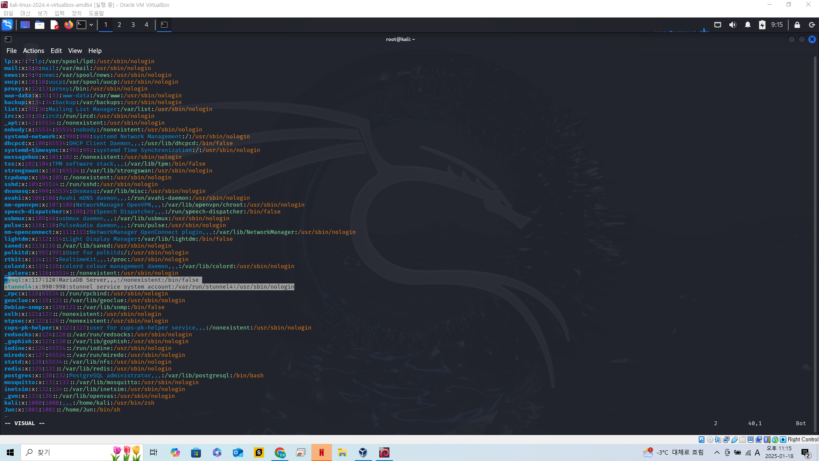Image resolution: width=819 pixels, height=461 pixels.
Task: Open the VirtualBox 장치 menu
Action: (x=76, y=13)
